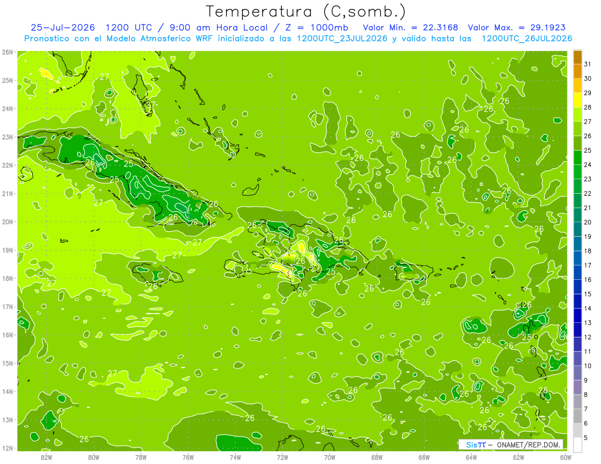The height and width of the screenshot is (464, 601).
Task: Click the '70W' longitude axis label
Action: [330, 457]
